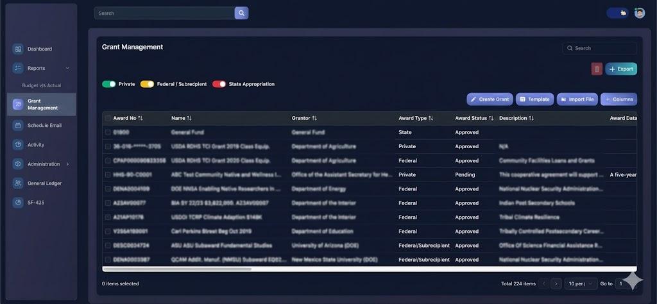Click the Administration gear icon
This screenshot has height=304, width=657.
(18, 164)
